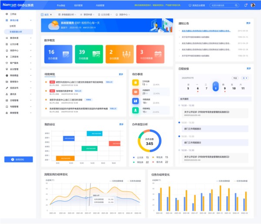Click the 事项办理 grid icon in sidebar
261x224 pixels.
pyautogui.click(x=7, y=20)
